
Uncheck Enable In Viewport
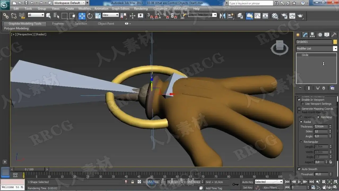299,100
